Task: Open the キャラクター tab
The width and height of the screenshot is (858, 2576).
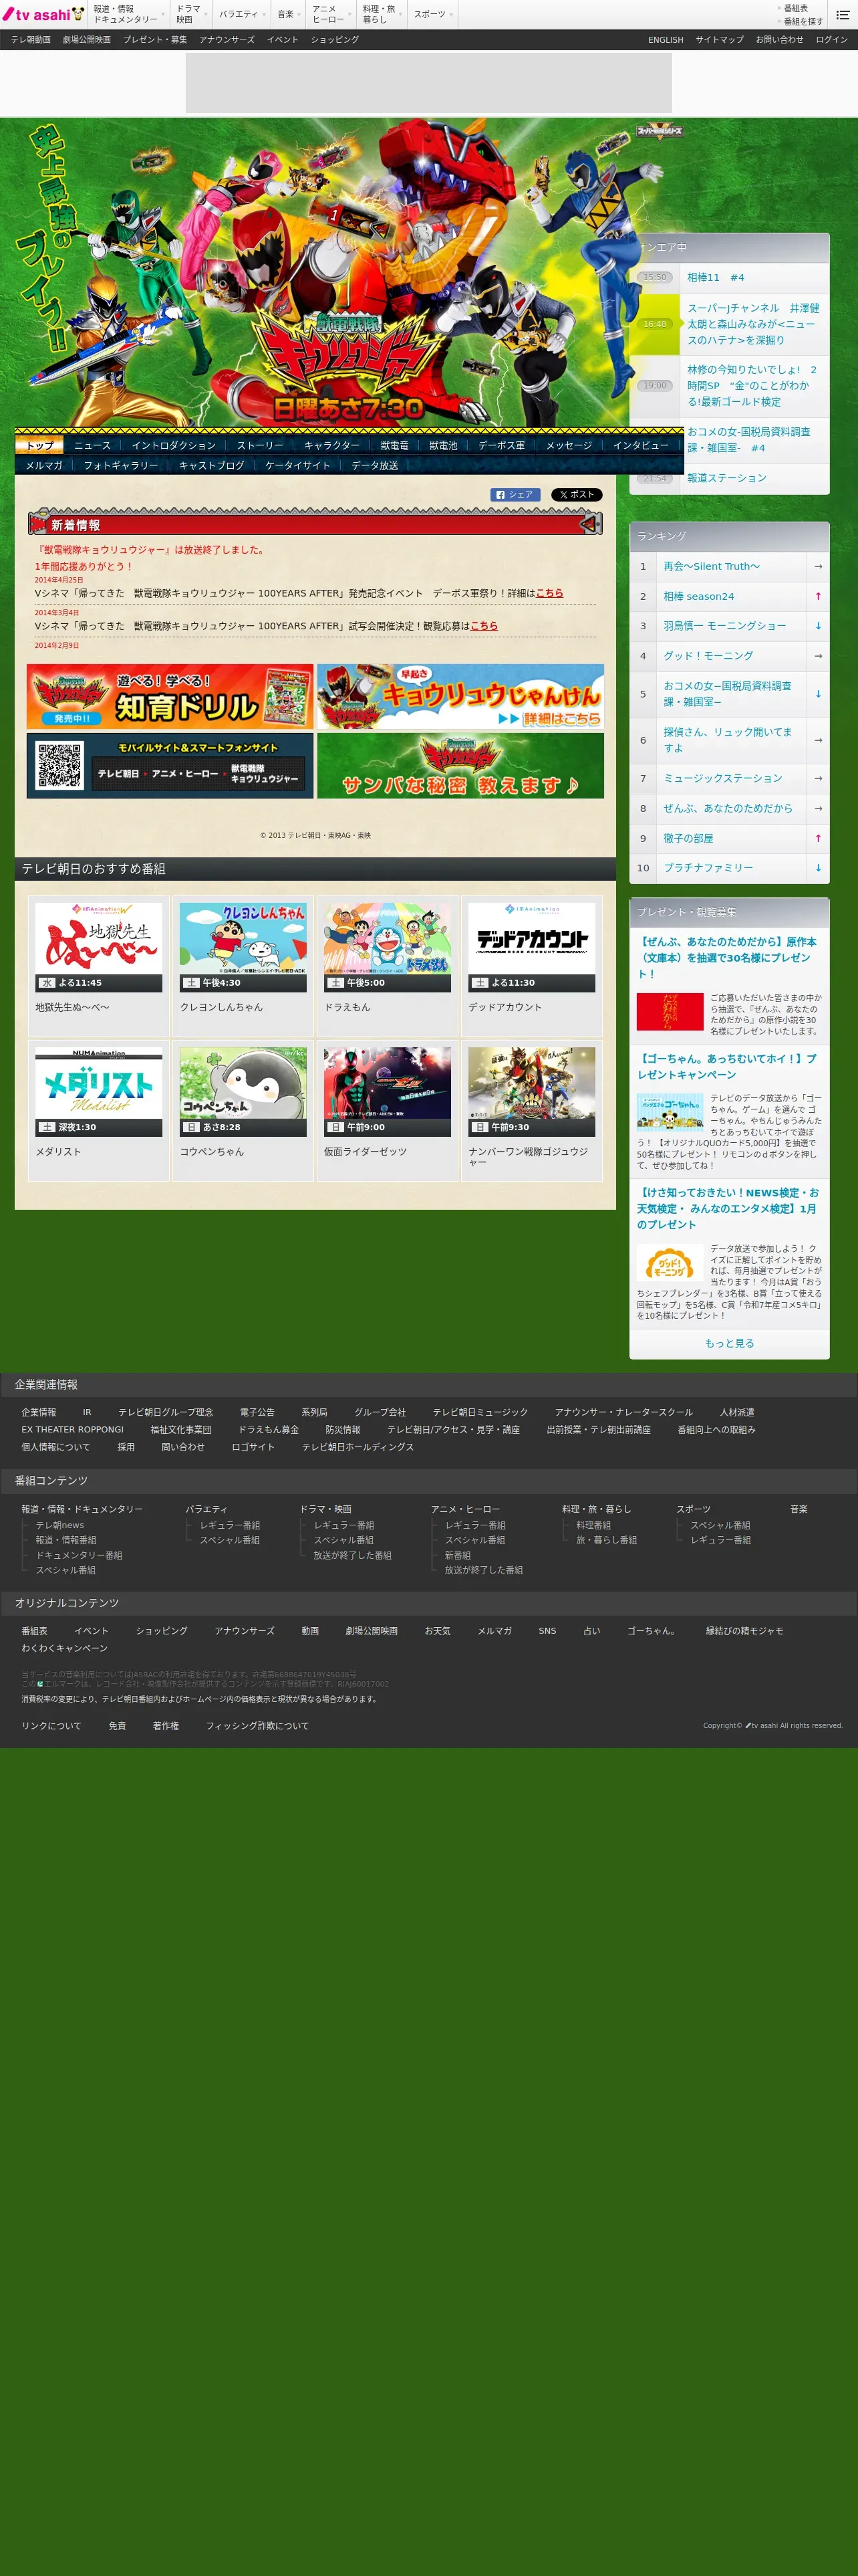Action: pyautogui.click(x=331, y=445)
